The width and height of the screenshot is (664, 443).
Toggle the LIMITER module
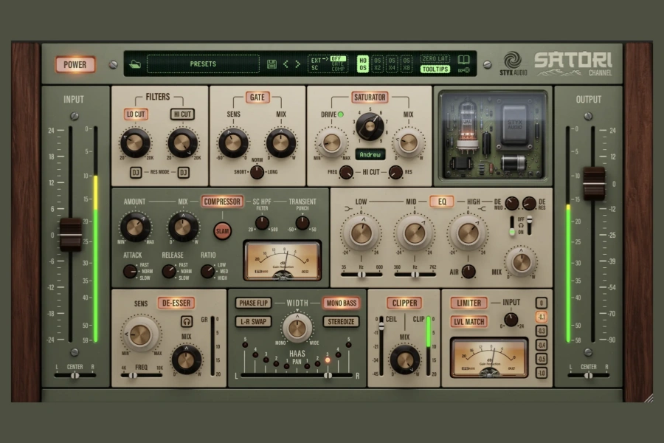(468, 303)
